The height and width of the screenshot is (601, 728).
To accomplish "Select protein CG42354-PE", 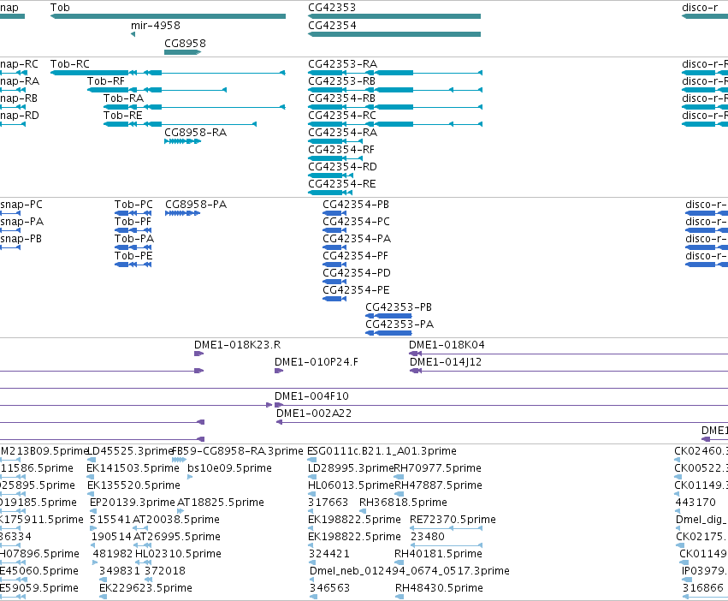I will [356, 290].
